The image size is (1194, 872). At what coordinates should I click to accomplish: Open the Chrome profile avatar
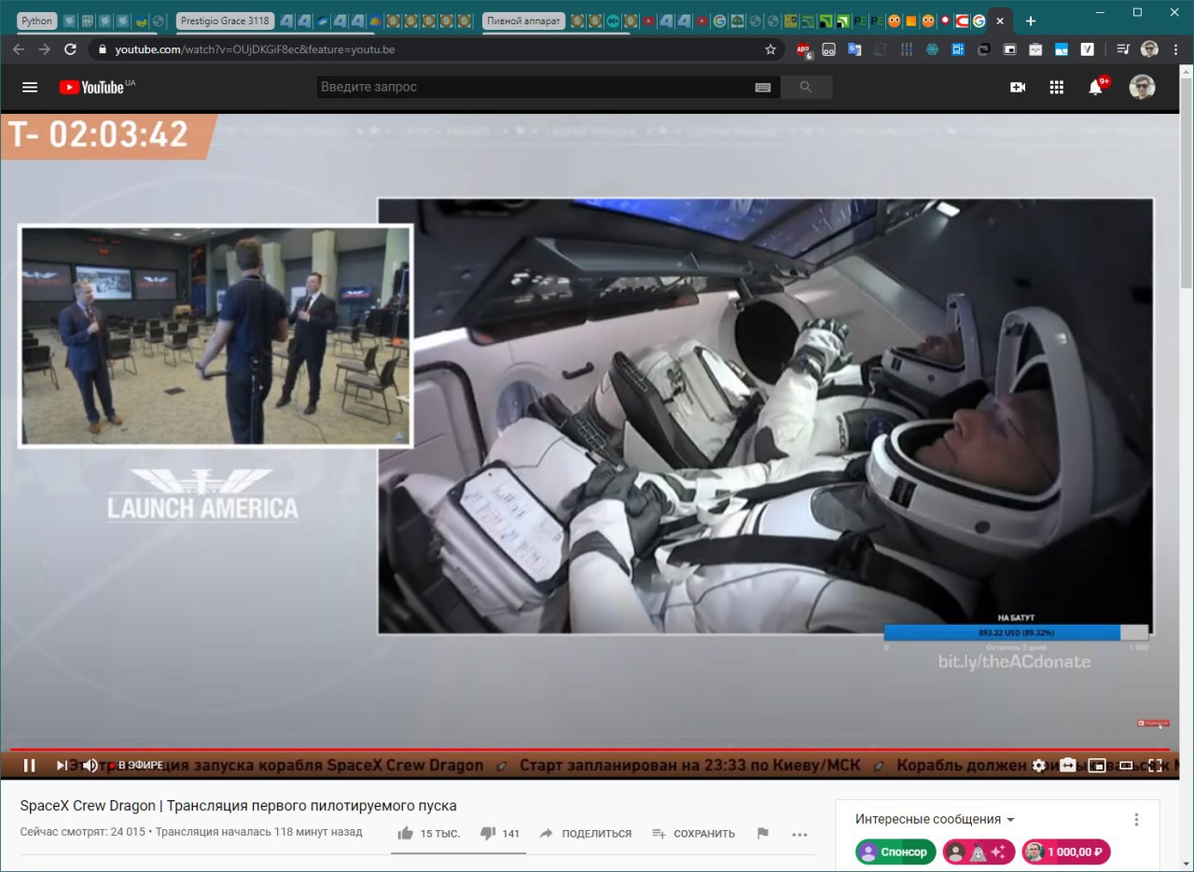coord(1149,49)
